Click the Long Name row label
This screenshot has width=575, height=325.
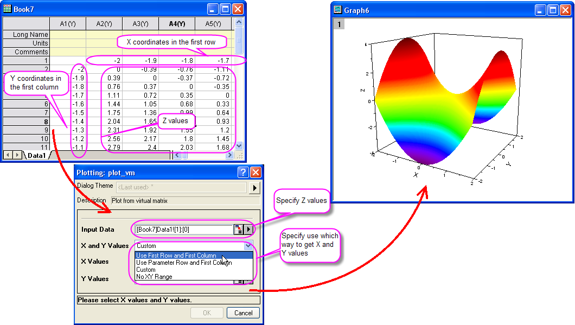coord(27,35)
